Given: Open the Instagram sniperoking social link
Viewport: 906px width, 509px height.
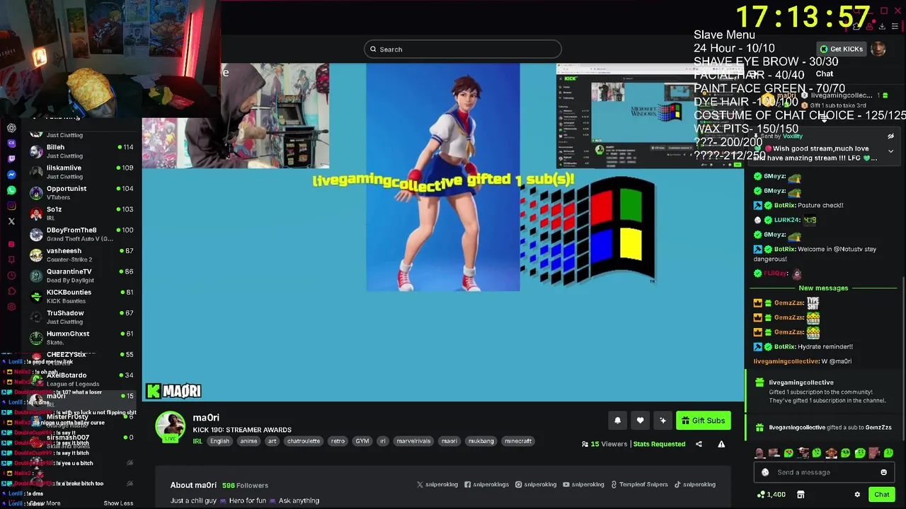Looking at the screenshot, I should click(x=536, y=485).
